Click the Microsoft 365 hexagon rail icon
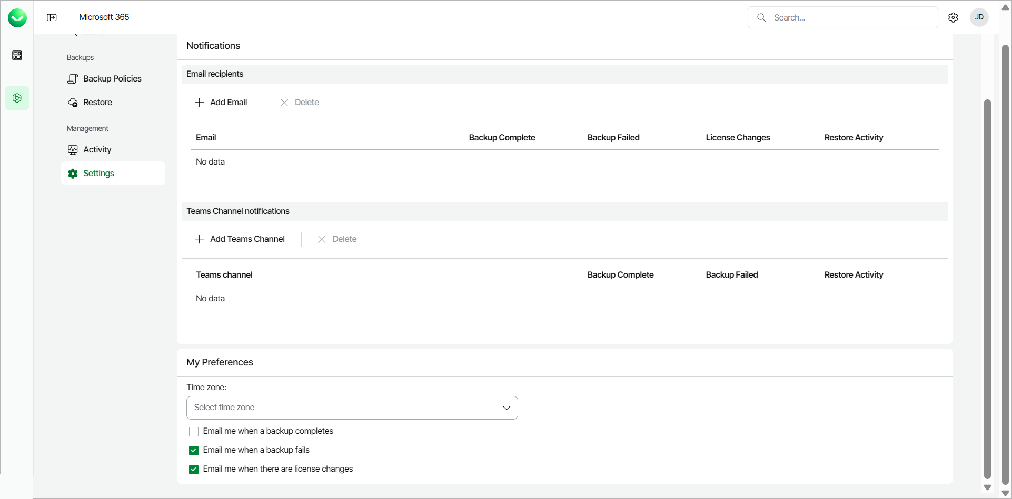Viewport: 1012px width, 499px height. 17,98
